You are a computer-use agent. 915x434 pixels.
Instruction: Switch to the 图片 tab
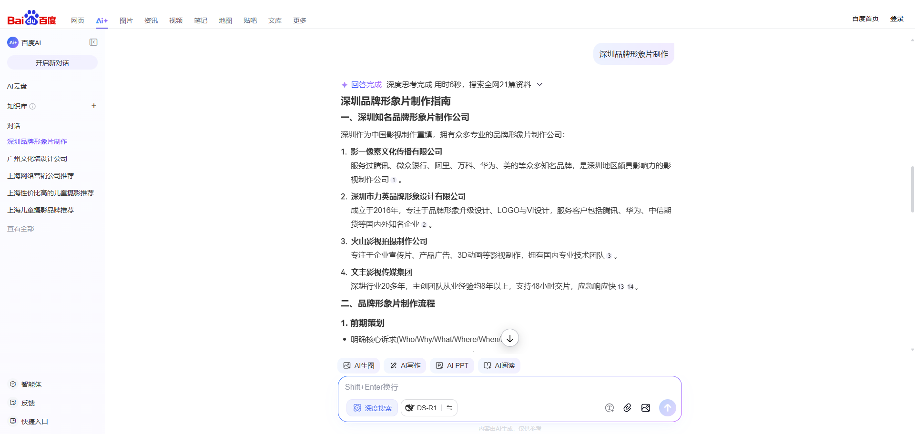(x=126, y=20)
